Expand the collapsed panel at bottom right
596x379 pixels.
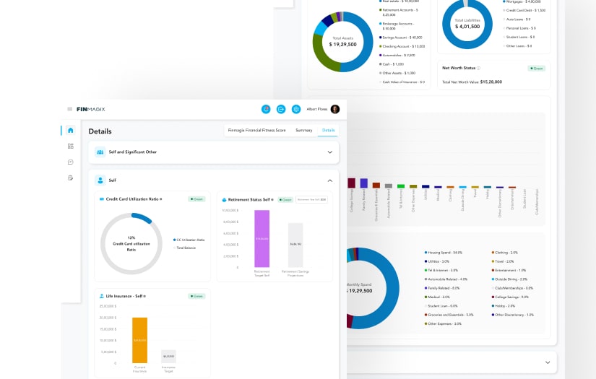click(x=547, y=362)
